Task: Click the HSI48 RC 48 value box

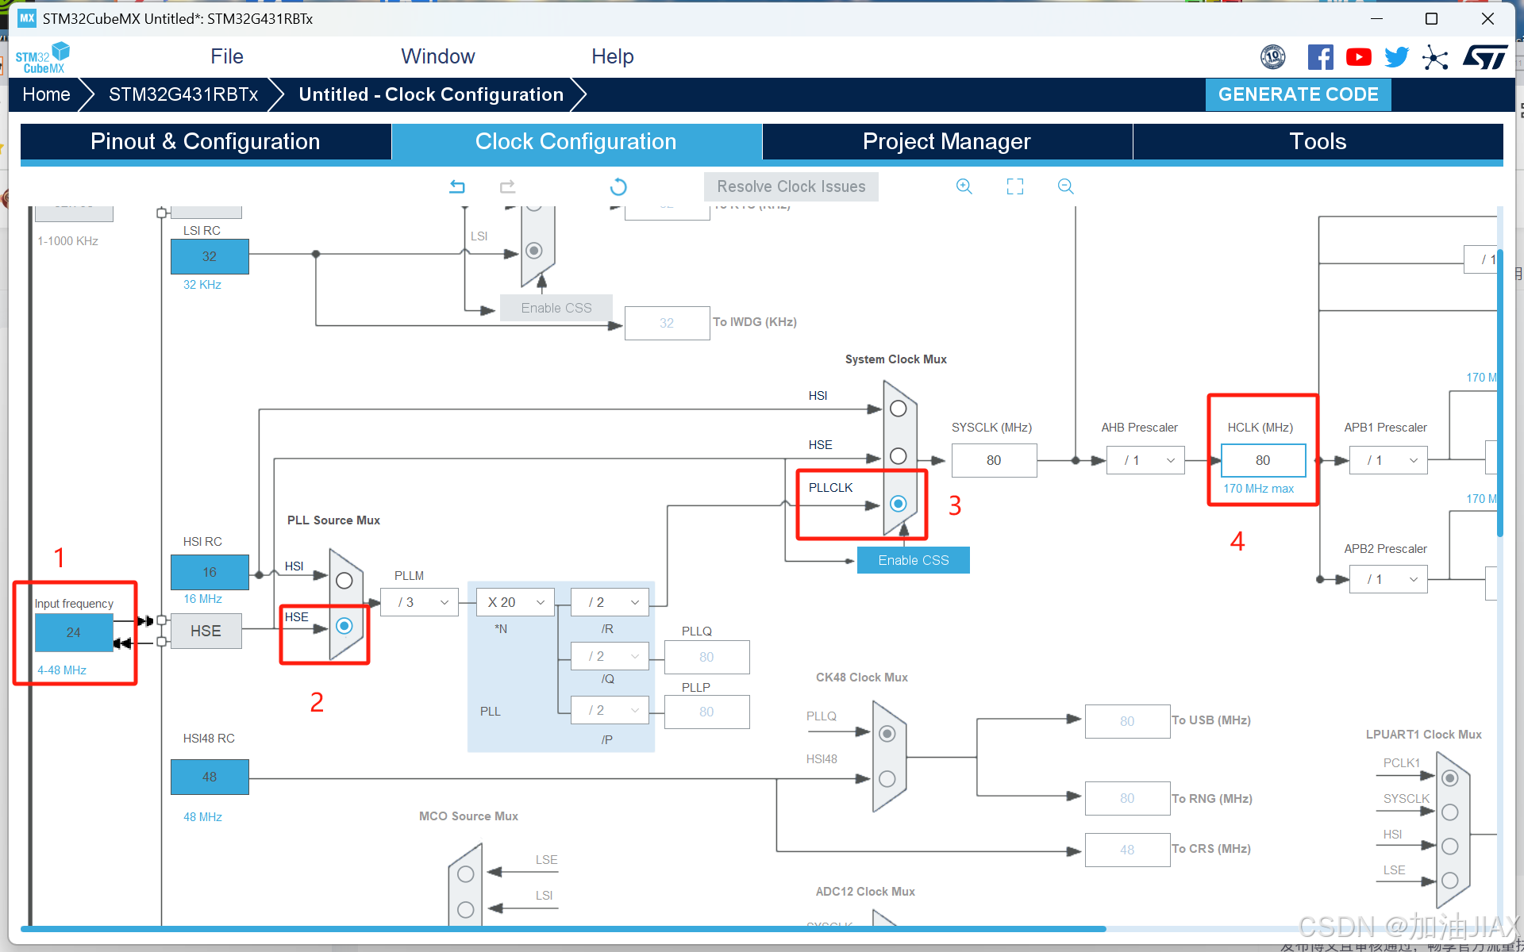Action: tap(210, 777)
